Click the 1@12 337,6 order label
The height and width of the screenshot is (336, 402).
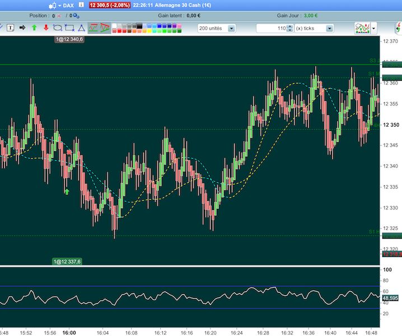click(x=67, y=262)
